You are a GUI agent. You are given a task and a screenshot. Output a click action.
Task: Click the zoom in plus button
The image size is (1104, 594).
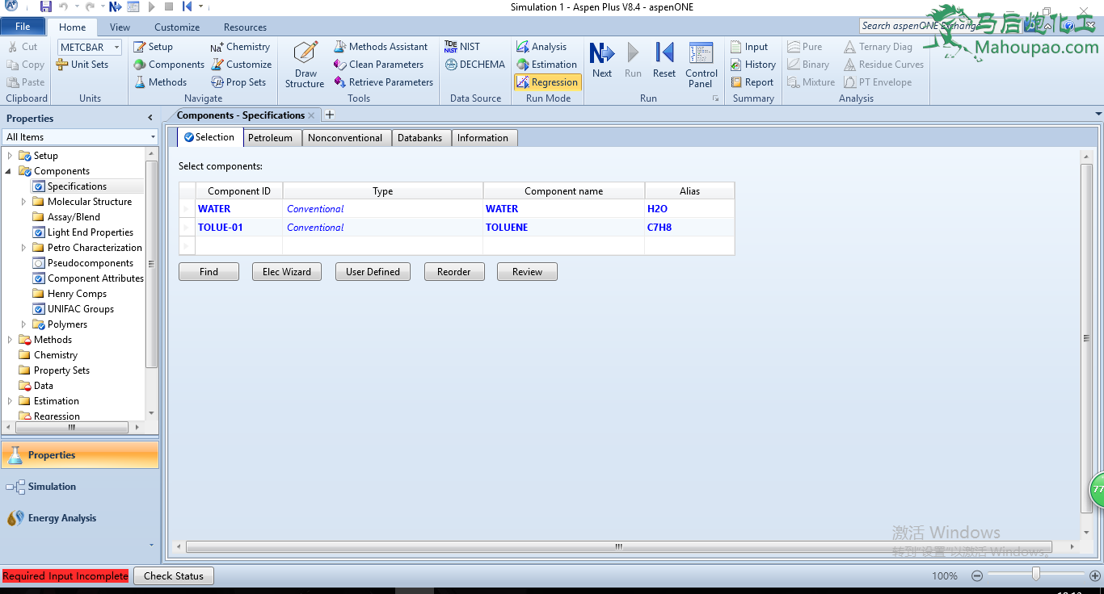[x=1095, y=575]
